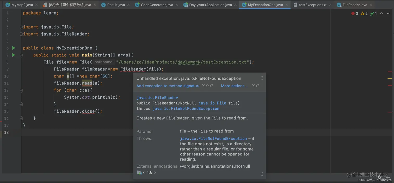Screen dimensions: 394x183
Task: Click the green typo count indicator
Action: click(x=373, y=14)
